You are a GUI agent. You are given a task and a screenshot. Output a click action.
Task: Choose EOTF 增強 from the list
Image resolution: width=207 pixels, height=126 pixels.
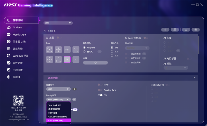[58, 113]
